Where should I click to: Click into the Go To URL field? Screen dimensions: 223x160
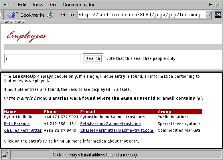(x=142, y=15)
